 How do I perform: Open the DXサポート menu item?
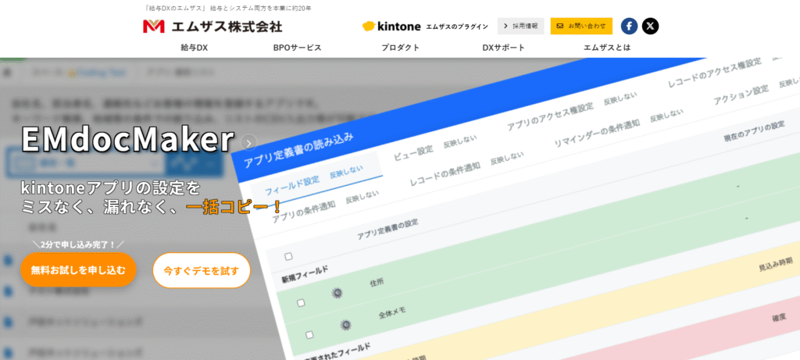coord(503,48)
